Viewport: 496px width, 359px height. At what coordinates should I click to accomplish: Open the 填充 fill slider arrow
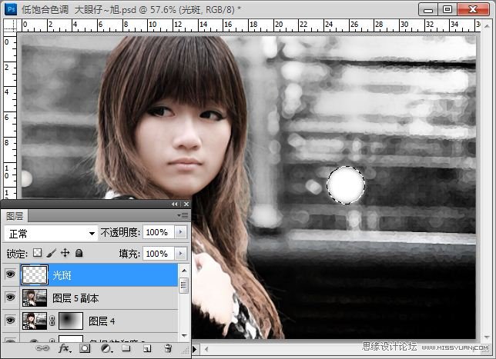coord(181,254)
